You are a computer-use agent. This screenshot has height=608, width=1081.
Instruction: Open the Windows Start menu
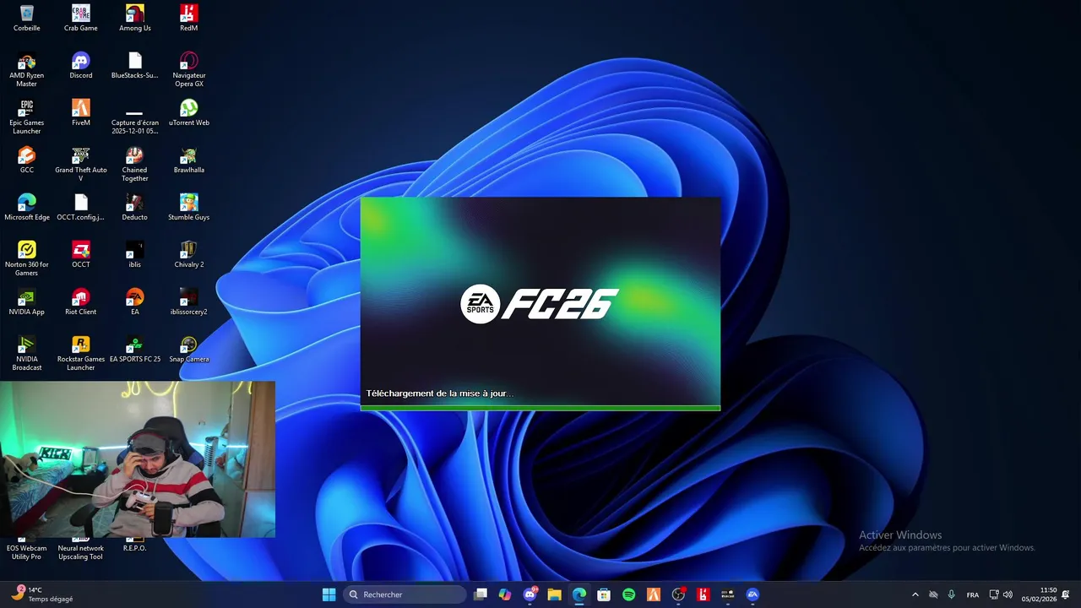[x=329, y=594]
